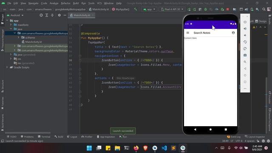This screenshot has height=153, width=272.
Task: Click emulator sidebar home circle
Action: click(x=245, y=75)
